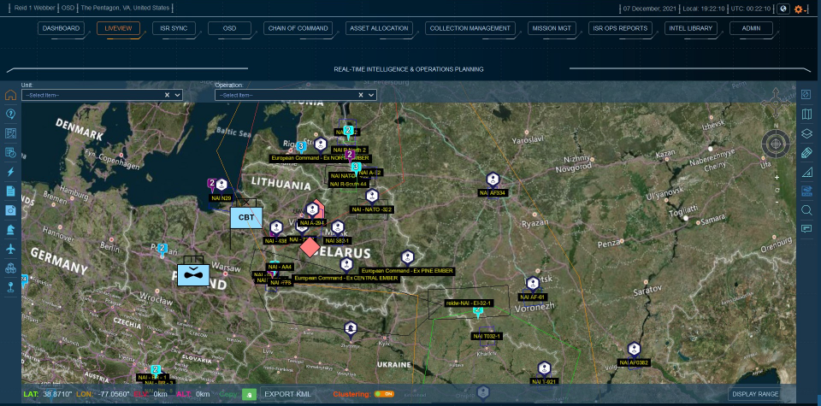
Task: Click the home icon in the left sidebar
Action: click(x=10, y=95)
